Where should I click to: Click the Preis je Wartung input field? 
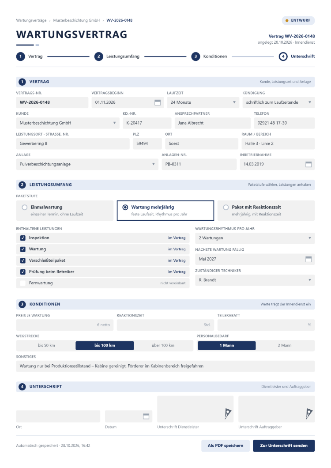pyautogui.click(x=65, y=325)
